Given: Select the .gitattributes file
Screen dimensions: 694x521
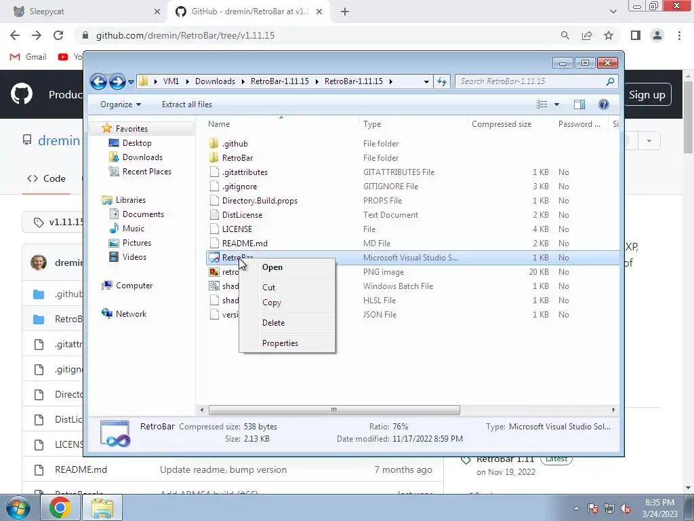Looking at the screenshot, I should click(245, 172).
